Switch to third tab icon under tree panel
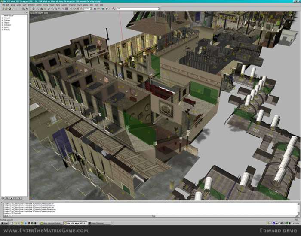Image resolution: width=301 pixels, height=236 pixels. tap(11, 198)
